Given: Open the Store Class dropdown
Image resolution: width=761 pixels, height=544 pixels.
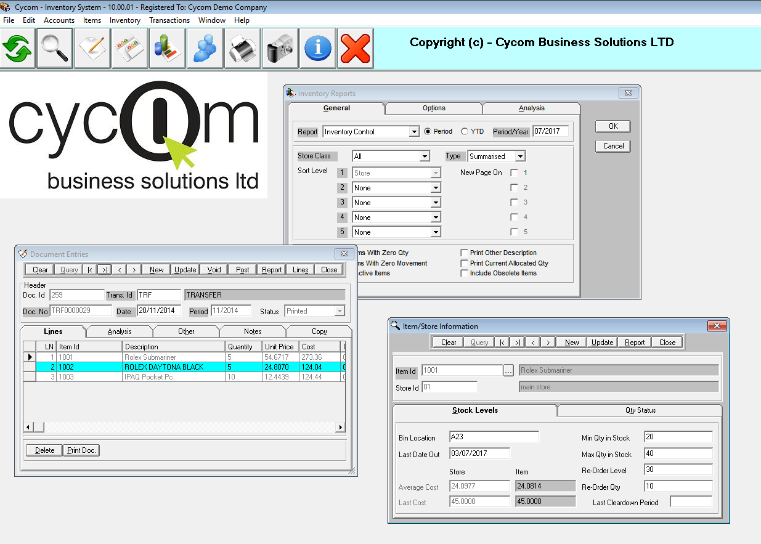Looking at the screenshot, I should tap(425, 156).
